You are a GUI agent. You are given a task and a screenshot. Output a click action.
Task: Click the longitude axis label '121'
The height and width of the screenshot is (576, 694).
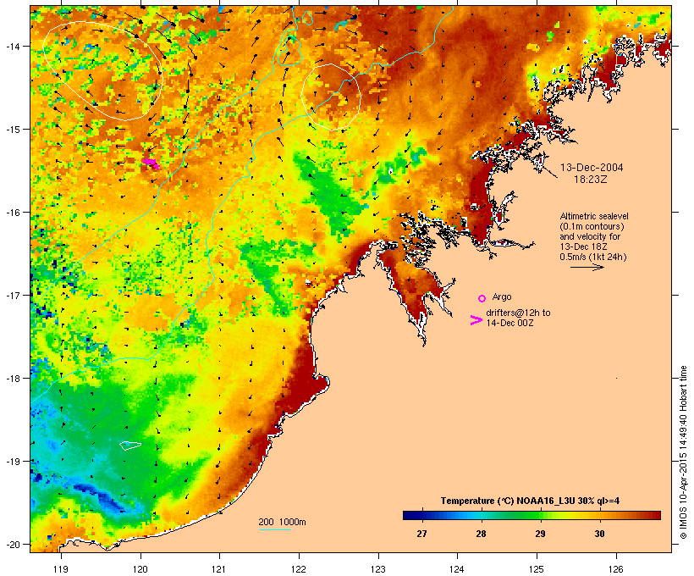[x=219, y=569]
